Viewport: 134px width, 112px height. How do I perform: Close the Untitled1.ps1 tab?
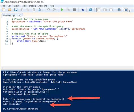pyautogui.click(x=20, y=15)
